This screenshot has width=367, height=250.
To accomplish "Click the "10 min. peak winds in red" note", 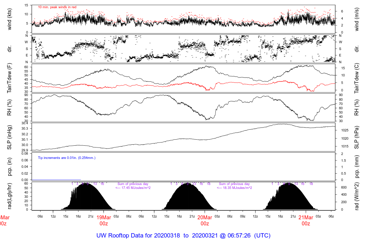I will click(x=57, y=7).
